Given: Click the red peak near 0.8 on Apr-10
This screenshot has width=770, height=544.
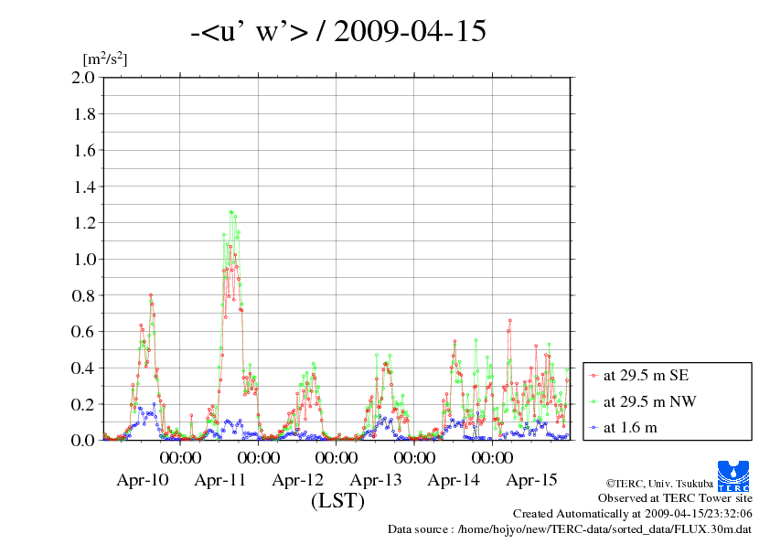Looking at the screenshot, I should tap(151, 295).
